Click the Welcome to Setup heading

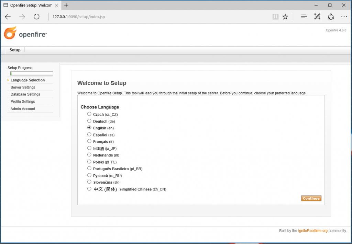[x=102, y=83]
